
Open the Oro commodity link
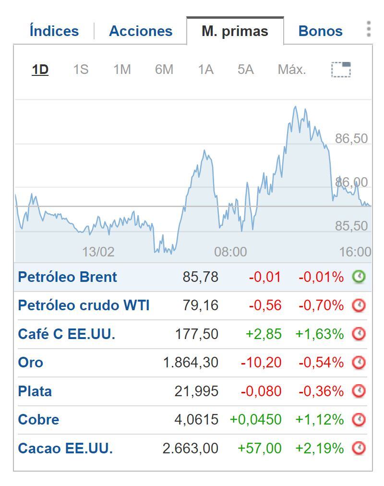[x=31, y=363]
